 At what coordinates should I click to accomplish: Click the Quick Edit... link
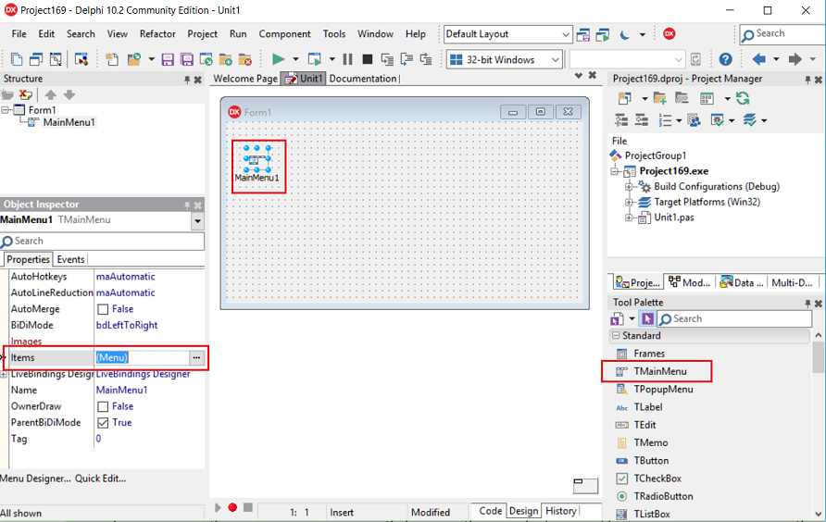100,478
